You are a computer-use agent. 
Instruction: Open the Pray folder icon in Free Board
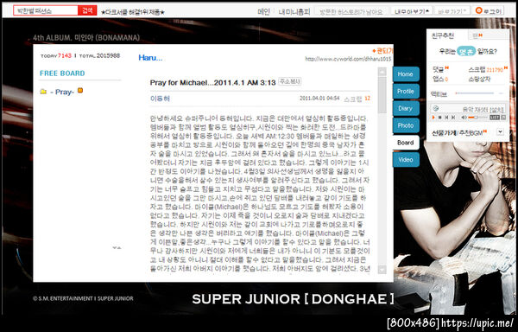coord(43,92)
